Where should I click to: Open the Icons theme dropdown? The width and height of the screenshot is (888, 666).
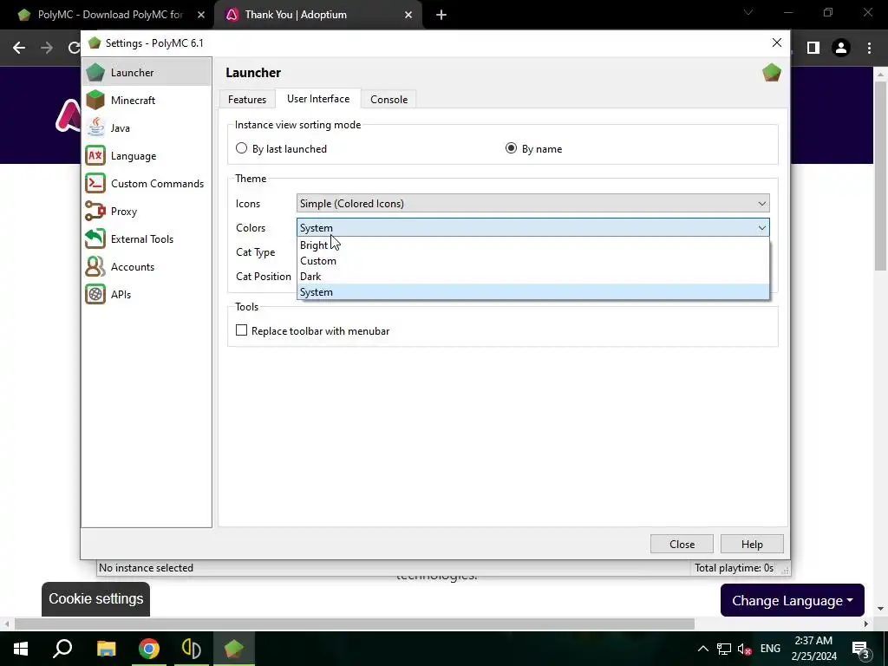click(x=533, y=203)
